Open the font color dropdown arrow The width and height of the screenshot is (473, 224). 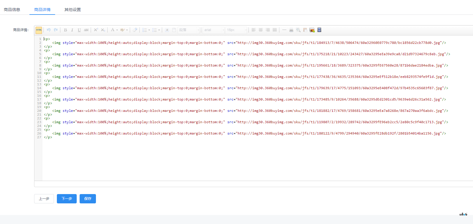tap(117, 30)
